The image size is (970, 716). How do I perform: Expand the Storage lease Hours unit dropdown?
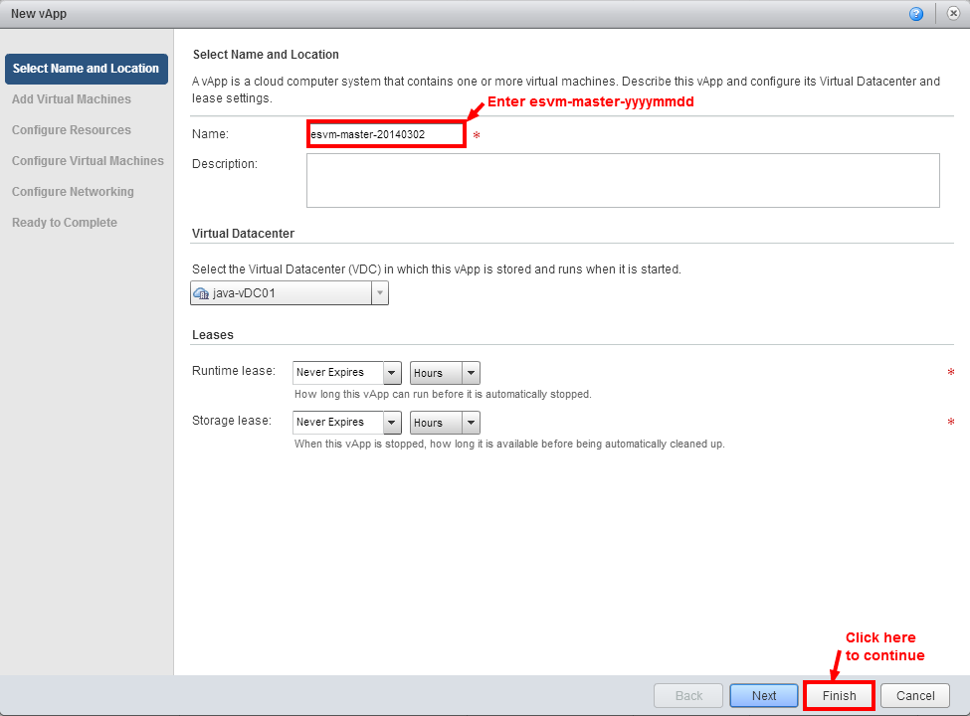[445, 423]
